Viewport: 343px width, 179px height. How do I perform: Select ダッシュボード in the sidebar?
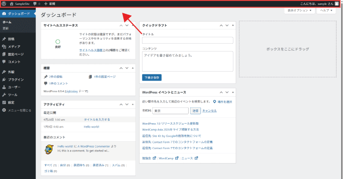[x=18, y=14]
